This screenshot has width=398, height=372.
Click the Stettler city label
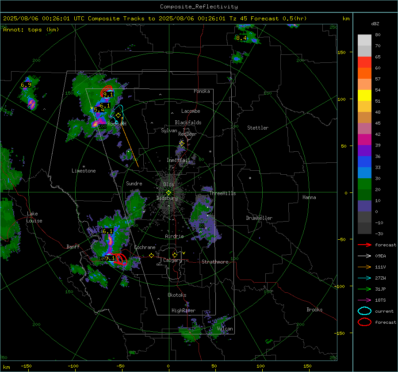(258, 128)
